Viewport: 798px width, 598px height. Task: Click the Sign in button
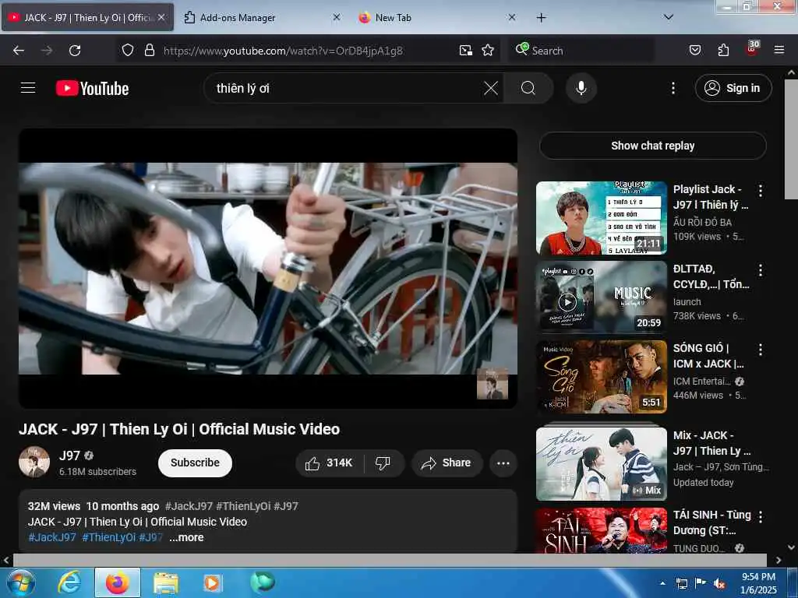pyautogui.click(x=733, y=88)
